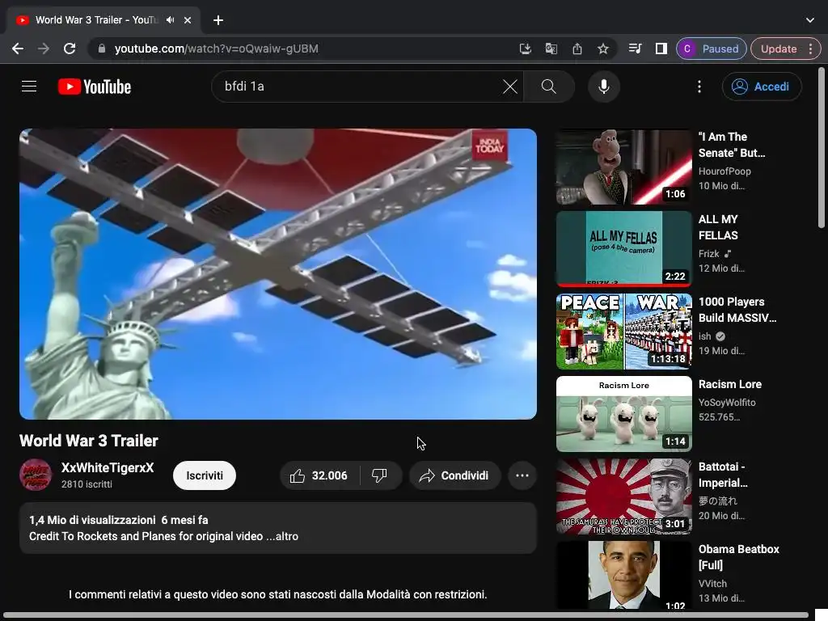Click the vertical page scrollbar

click(822, 148)
